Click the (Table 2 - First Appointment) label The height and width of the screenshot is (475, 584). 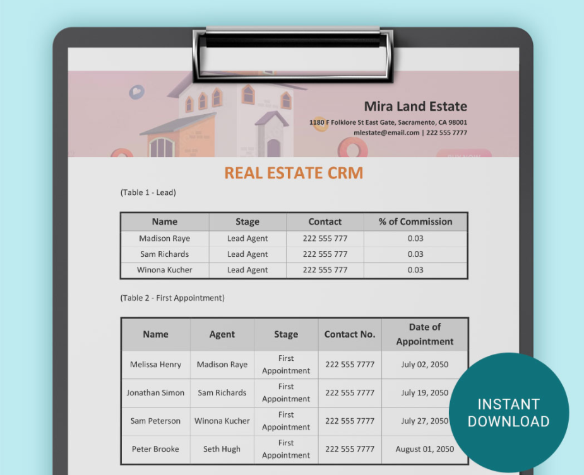(x=172, y=298)
